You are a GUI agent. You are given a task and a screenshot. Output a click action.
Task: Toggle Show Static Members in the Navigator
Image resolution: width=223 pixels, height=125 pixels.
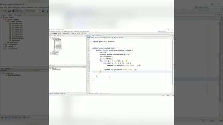click(54, 93)
